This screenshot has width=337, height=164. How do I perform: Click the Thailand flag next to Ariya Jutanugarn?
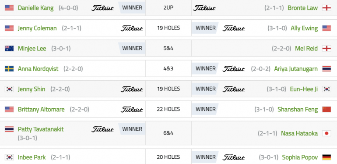(326, 69)
